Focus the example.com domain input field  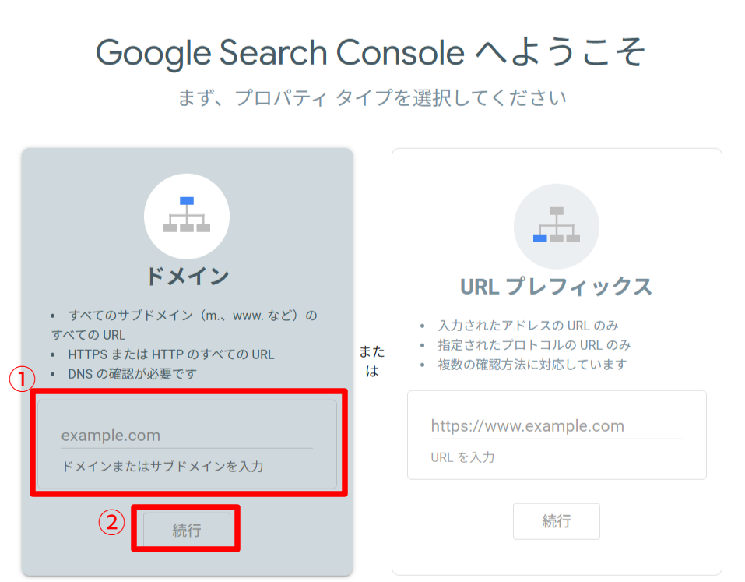(187, 436)
